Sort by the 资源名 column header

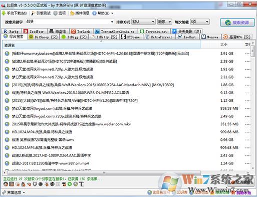pyautogui.click(x=102, y=45)
